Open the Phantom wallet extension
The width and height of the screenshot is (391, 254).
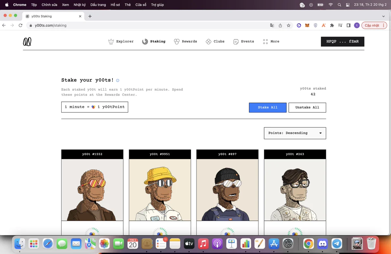point(299,25)
